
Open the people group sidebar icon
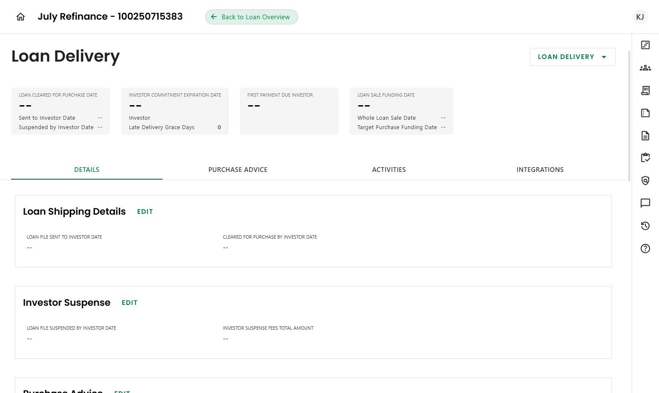point(645,68)
